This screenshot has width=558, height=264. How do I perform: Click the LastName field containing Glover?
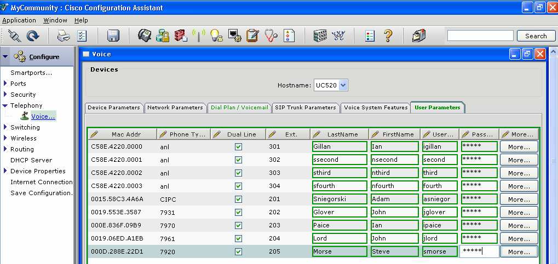pos(340,212)
